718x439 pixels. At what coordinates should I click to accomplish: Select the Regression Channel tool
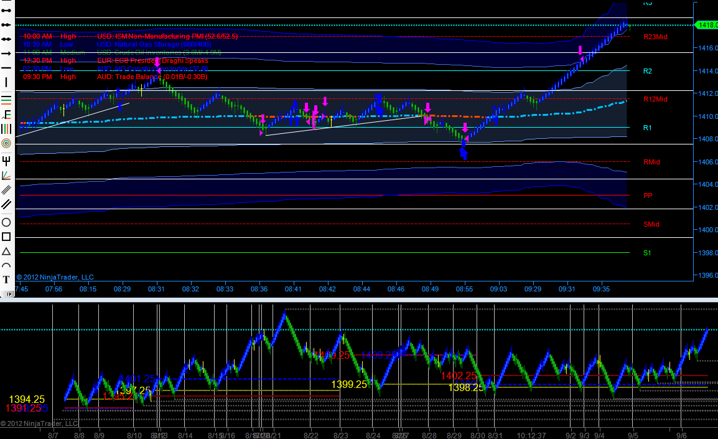click(6, 190)
